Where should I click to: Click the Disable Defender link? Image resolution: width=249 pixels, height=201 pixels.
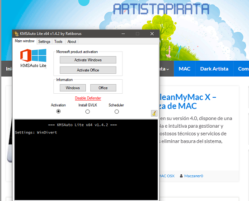[88, 98]
